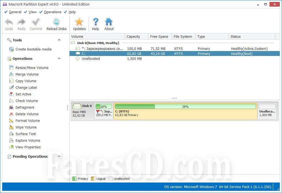Click the Explore Volume magnifier icon
The image size is (282, 193).
(11, 140)
